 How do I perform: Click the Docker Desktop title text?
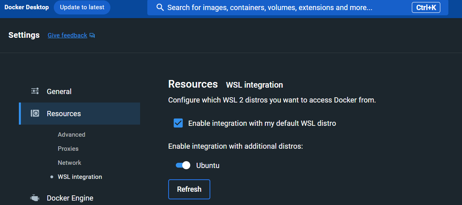pos(26,7)
